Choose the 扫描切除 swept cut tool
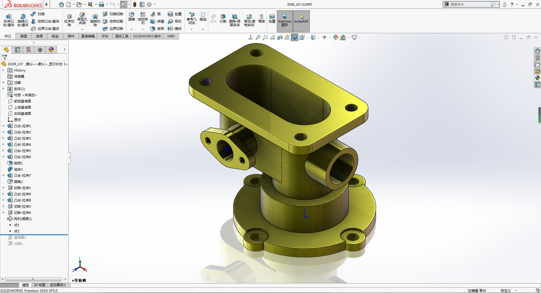This screenshot has width=541, height=293. (x=113, y=14)
